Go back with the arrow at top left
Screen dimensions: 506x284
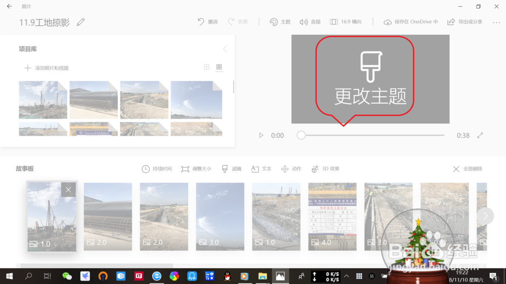[x=9, y=6]
